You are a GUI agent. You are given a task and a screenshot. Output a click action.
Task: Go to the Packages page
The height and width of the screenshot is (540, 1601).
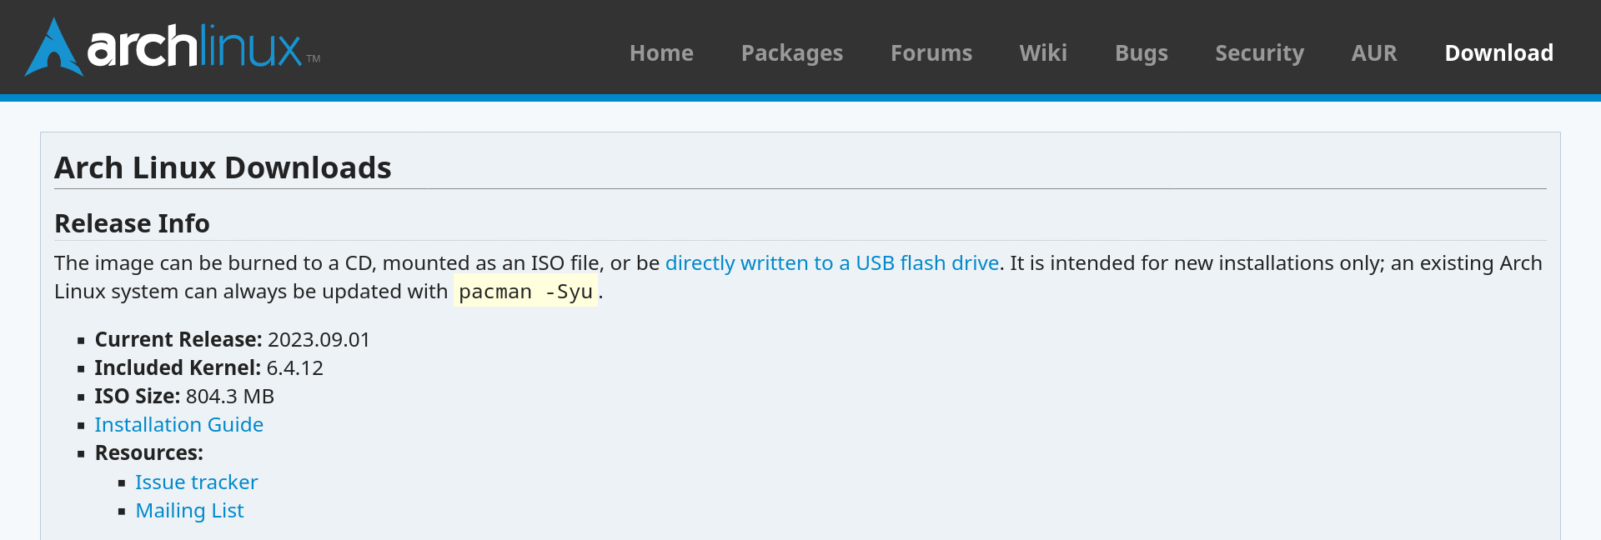click(x=792, y=53)
